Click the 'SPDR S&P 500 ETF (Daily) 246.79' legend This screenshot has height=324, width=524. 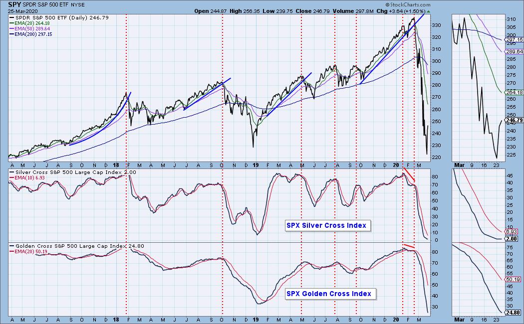click(x=59, y=17)
